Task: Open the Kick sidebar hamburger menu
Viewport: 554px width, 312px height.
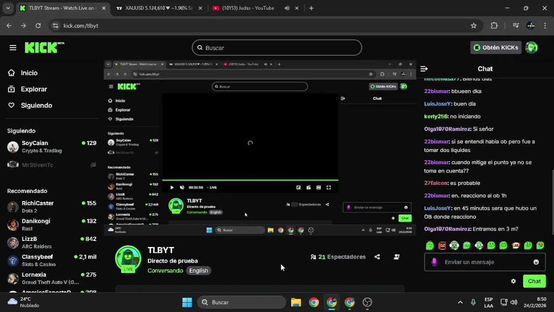Action: (13, 48)
